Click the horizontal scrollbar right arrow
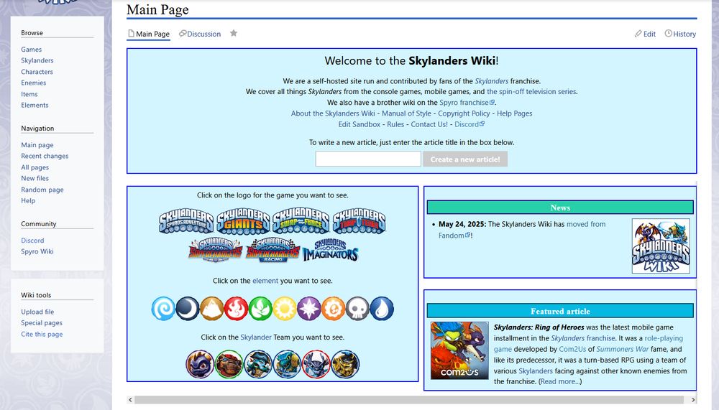The image size is (719, 410). tap(693, 400)
